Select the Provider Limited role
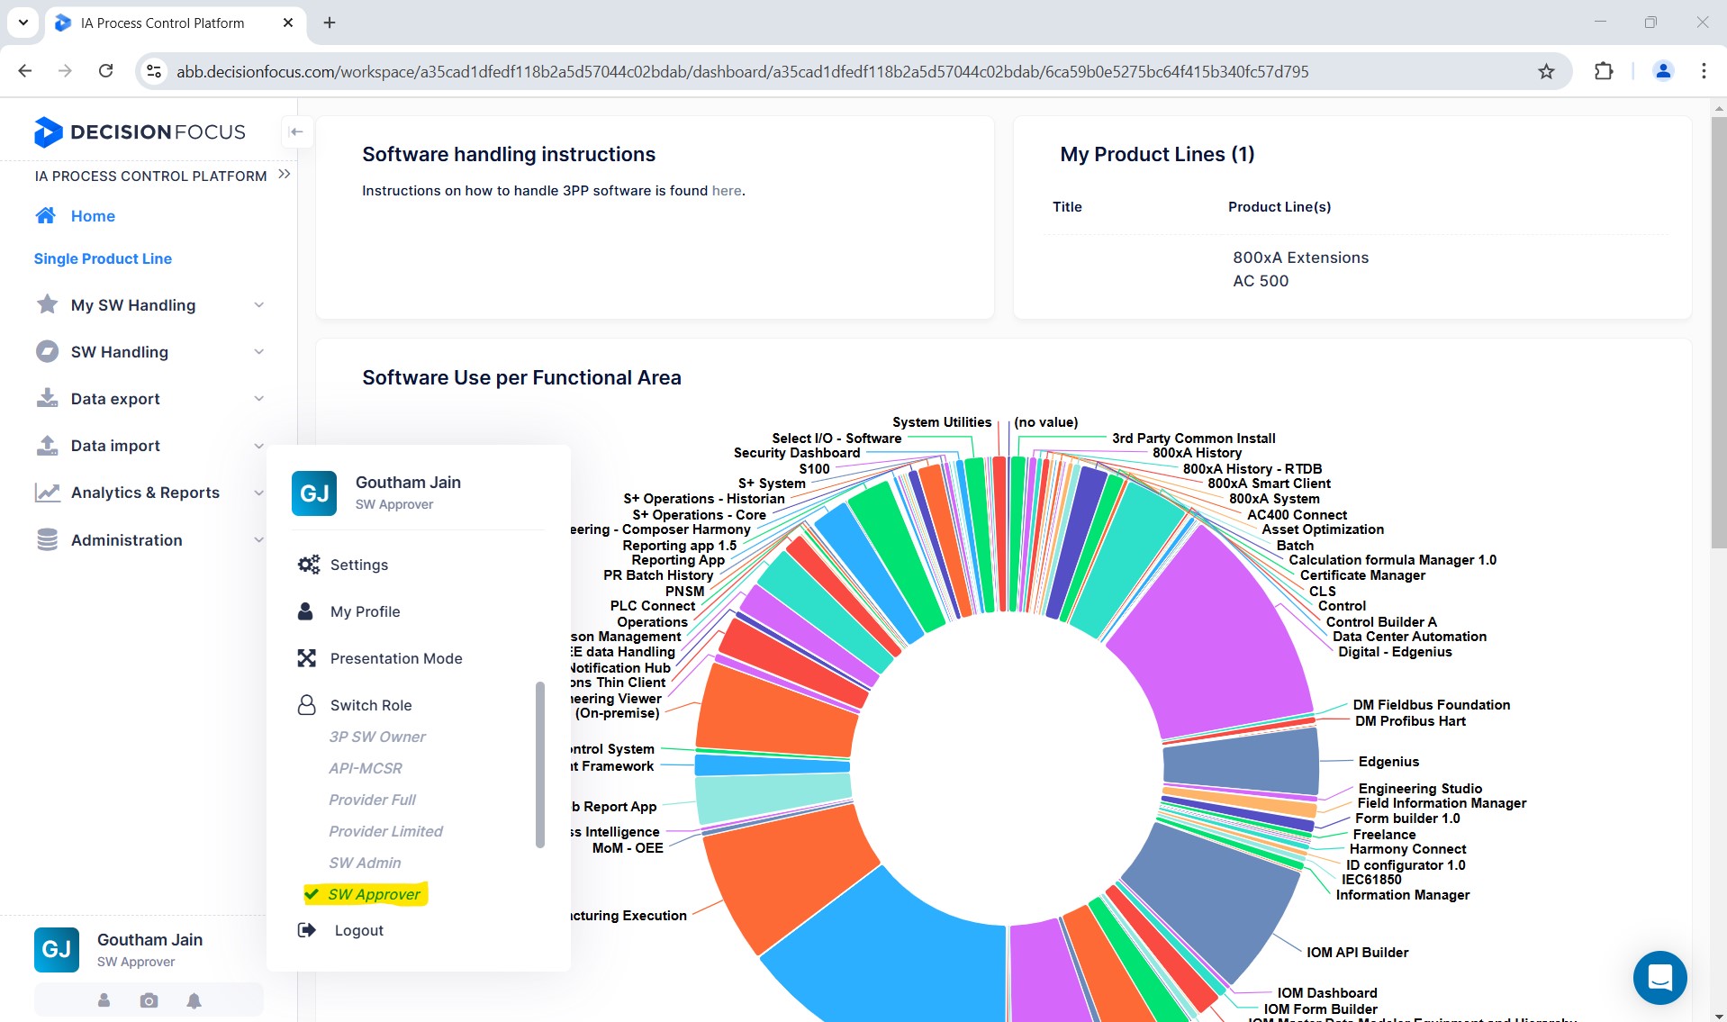This screenshot has height=1022, width=1727. [x=385, y=831]
